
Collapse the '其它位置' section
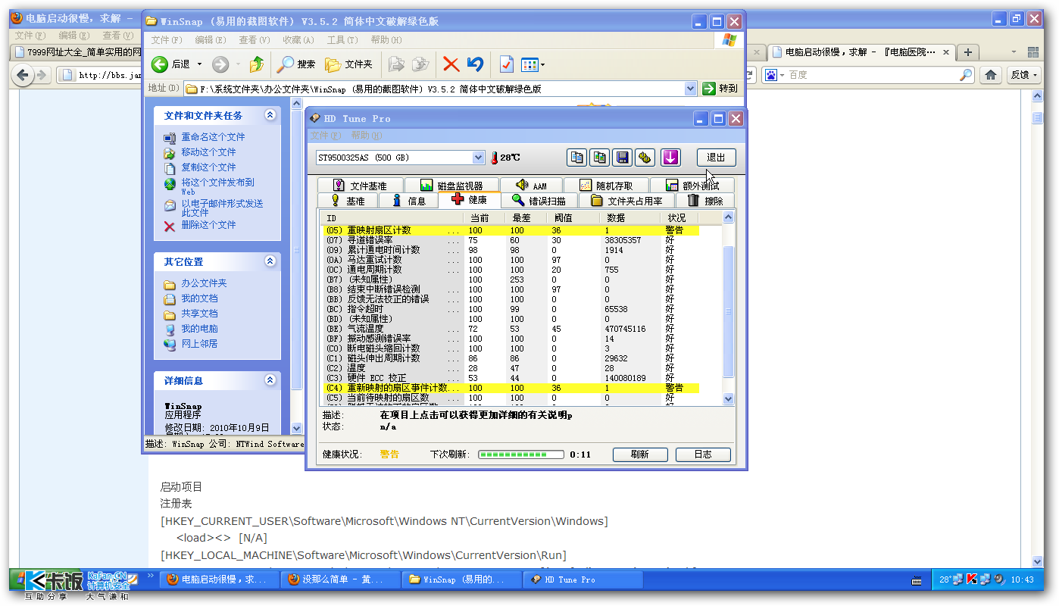click(x=270, y=261)
